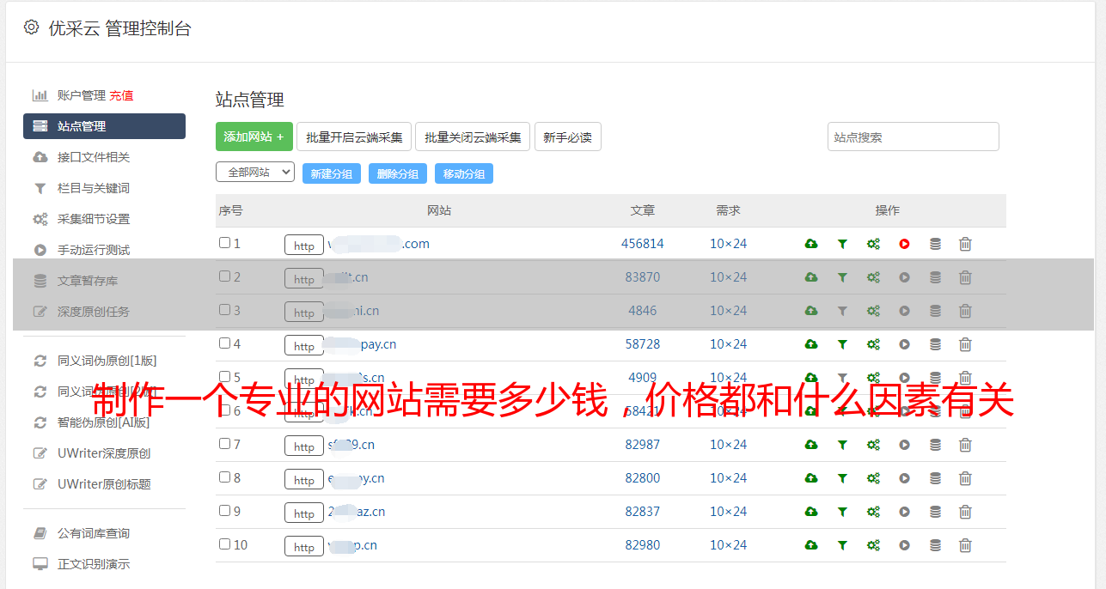1106x589 pixels.
Task: Select 站点管理 in the sidebar
Action: [104, 126]
